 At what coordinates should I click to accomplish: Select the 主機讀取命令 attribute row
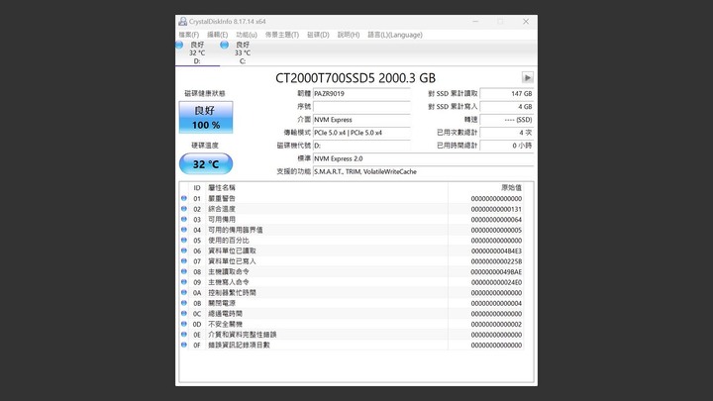(x=352, y=272)
